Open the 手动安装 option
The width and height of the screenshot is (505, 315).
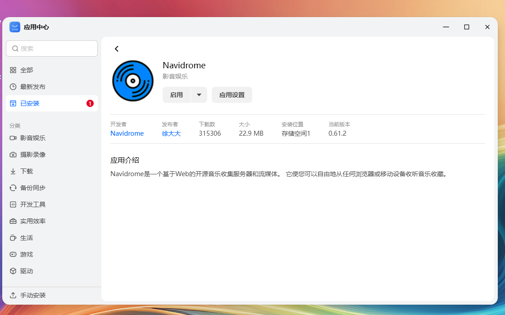[x=30, y=295]
